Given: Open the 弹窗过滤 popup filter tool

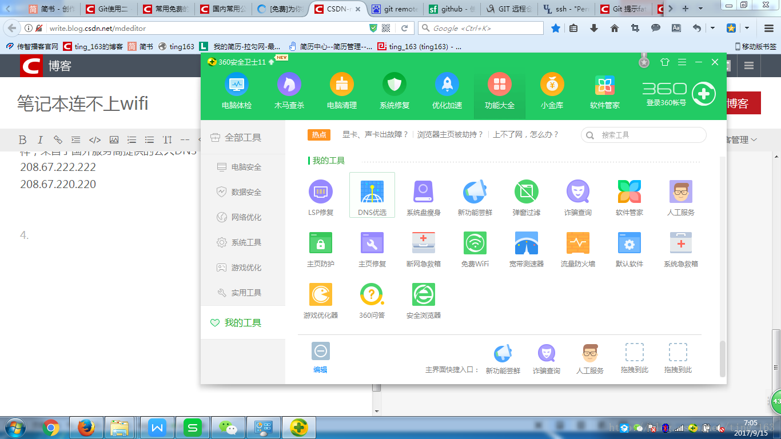Looking at the screenshot, I should pos(527,197).
